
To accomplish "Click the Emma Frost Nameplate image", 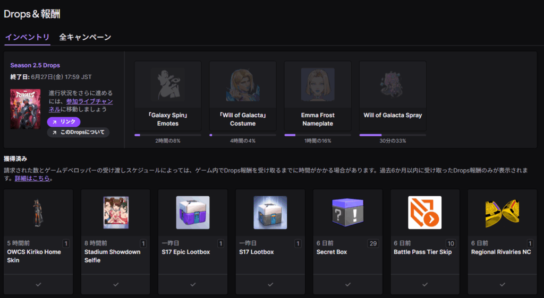I will (318, 84).
